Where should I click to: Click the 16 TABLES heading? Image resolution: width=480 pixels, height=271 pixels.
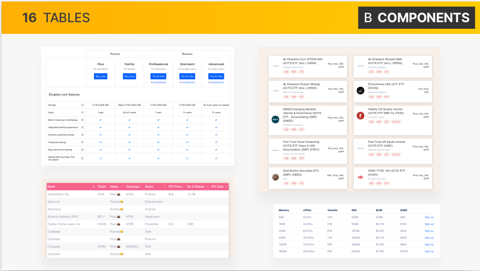click(56, 18)
